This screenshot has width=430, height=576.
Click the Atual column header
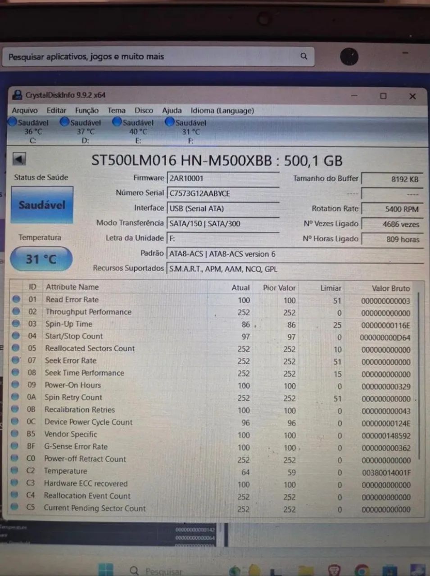[x=240, y=288]
